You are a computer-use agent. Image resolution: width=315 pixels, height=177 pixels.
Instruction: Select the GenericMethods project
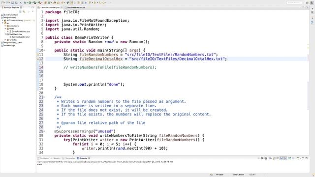[10, 15]
